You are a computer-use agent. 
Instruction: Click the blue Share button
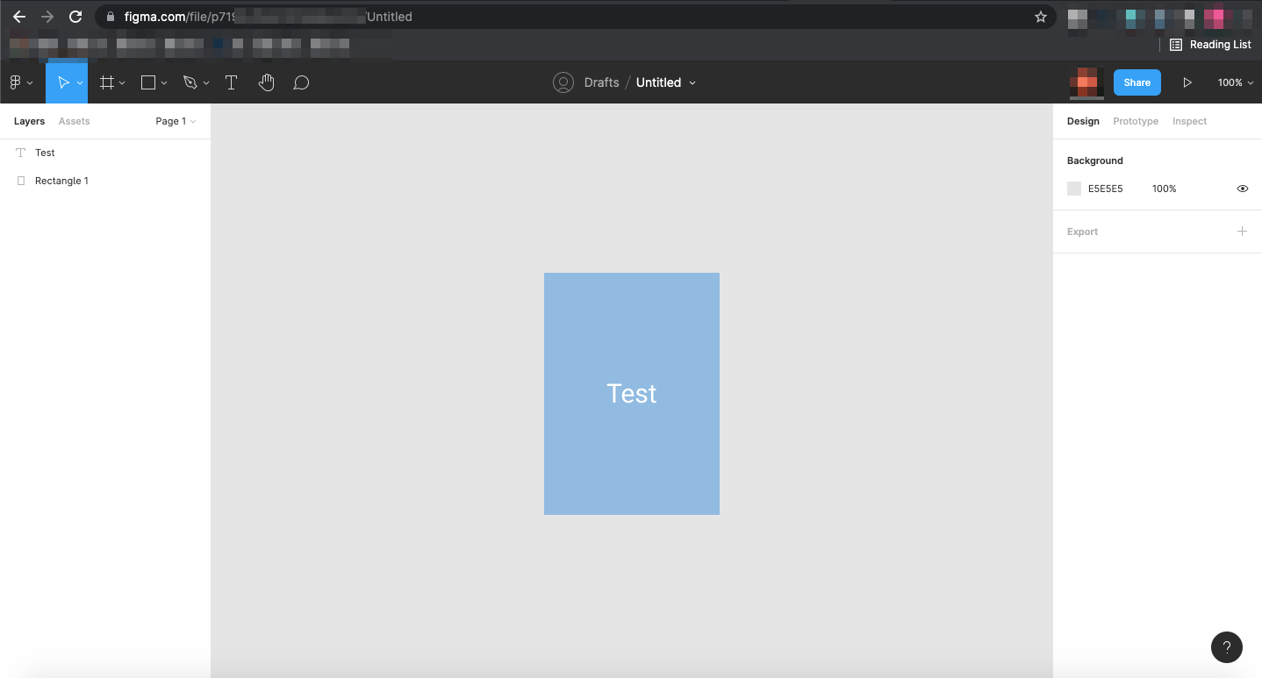tap(1137, 82)
